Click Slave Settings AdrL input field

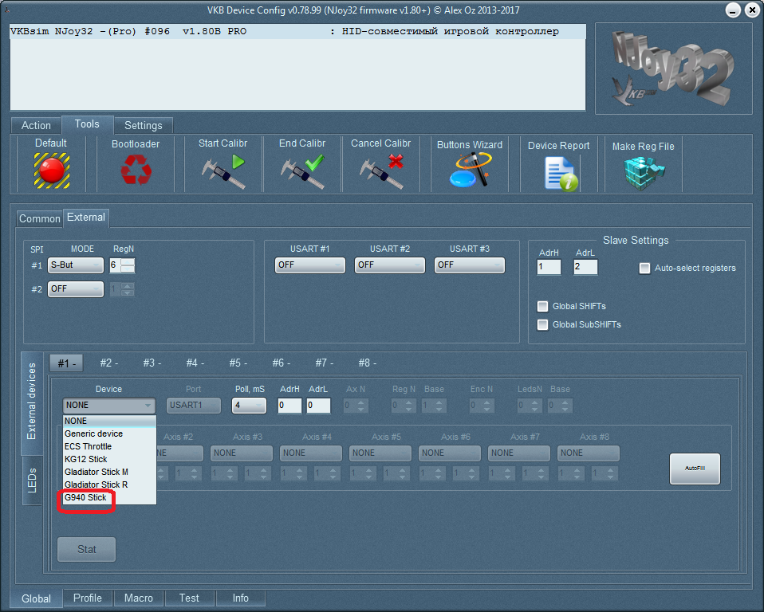(x=585, y=267)
